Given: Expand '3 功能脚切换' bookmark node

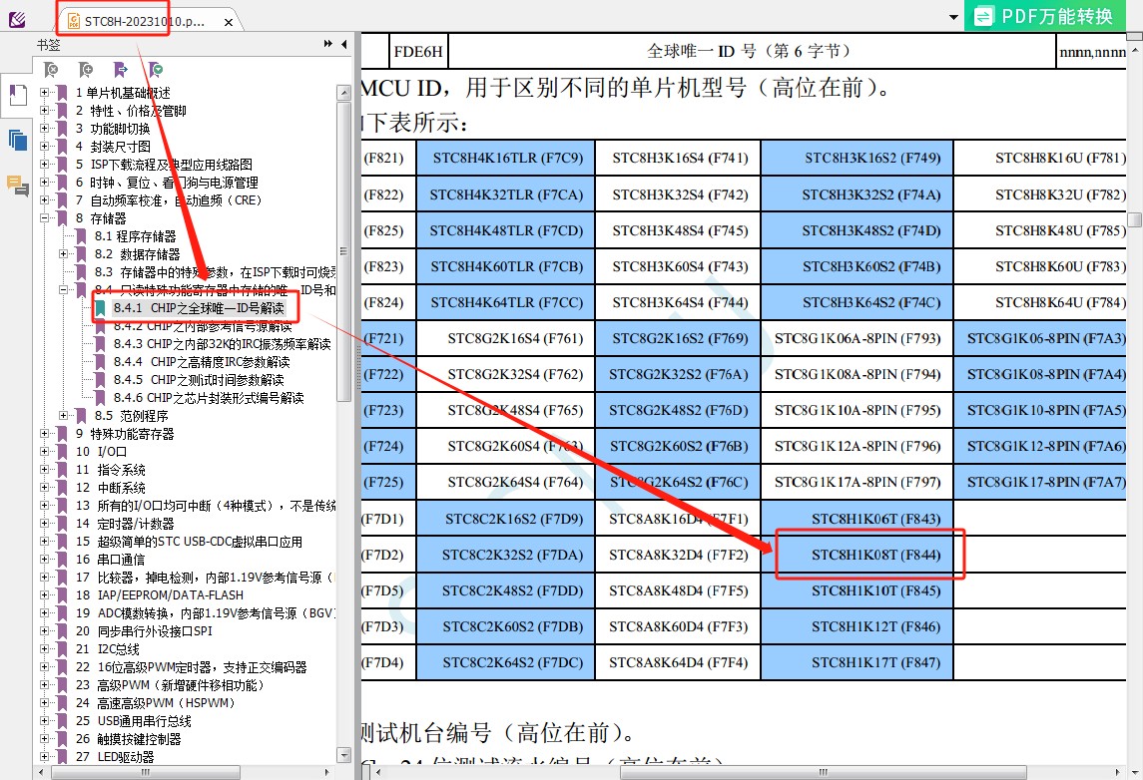Looking at the screenshot, I should [x=44, y=129].
